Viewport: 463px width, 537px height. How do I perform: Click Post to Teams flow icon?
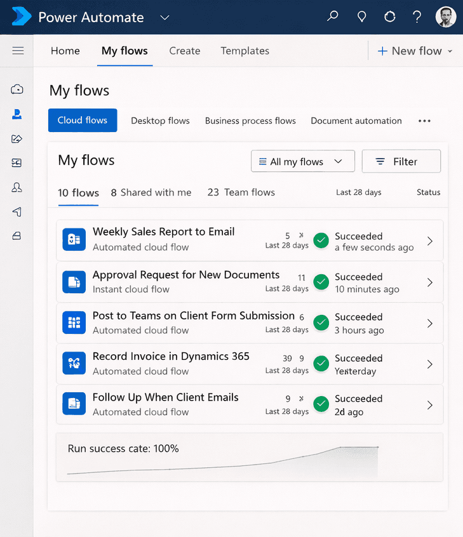(74, 322)
